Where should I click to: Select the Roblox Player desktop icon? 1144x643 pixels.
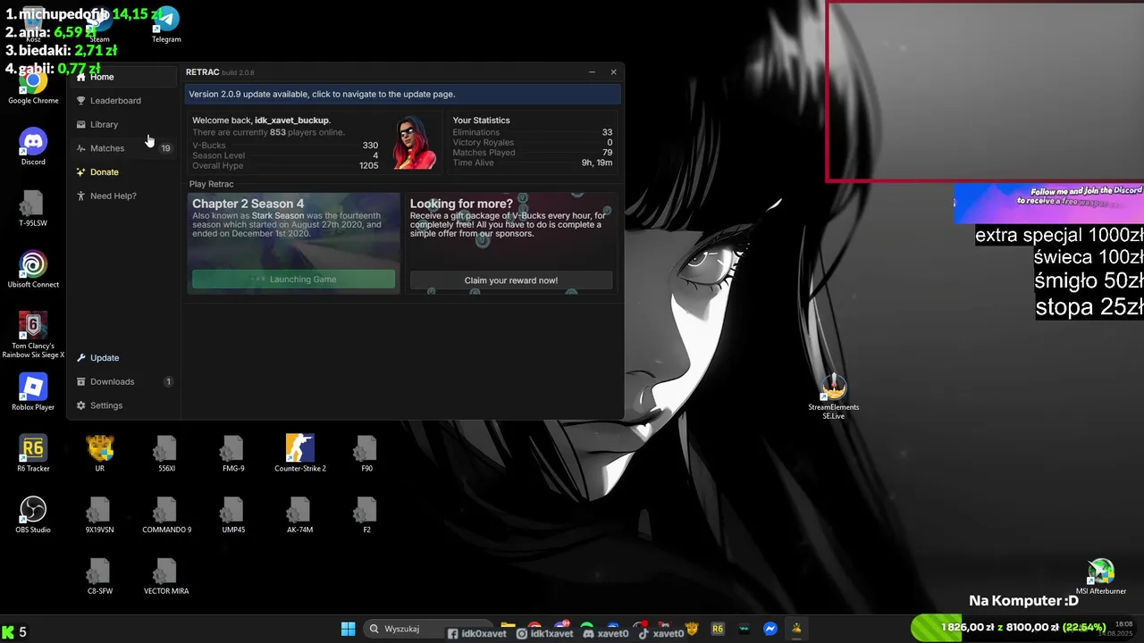[33, 393]
